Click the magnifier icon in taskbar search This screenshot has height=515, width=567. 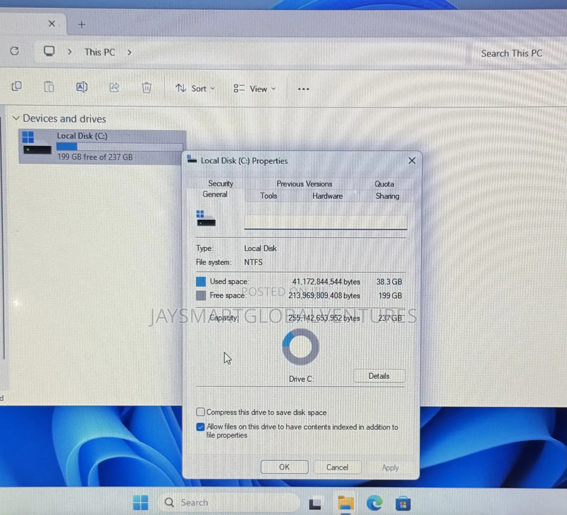(169, 502)
